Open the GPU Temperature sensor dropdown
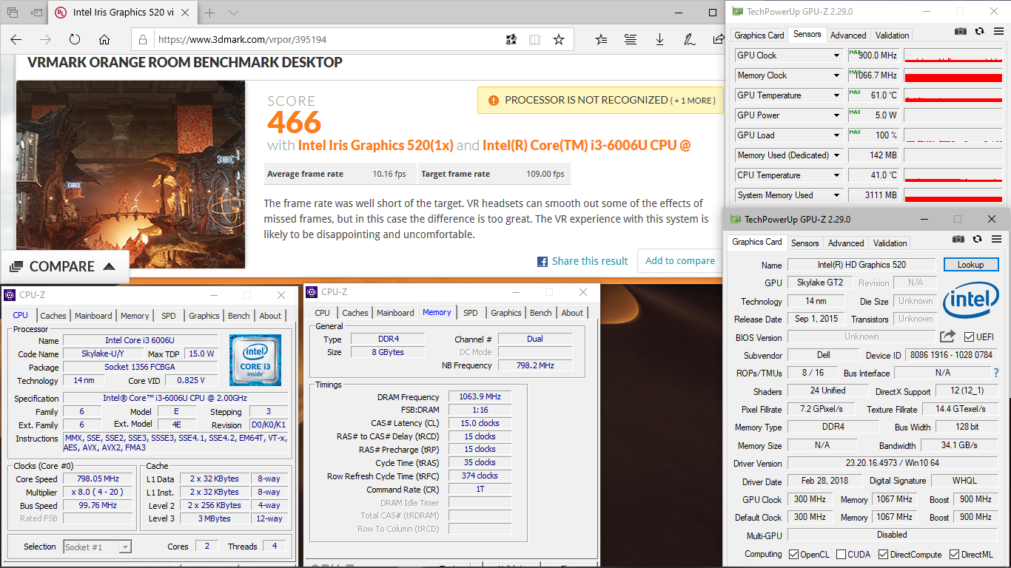Viewport: 1011px width, 568px height. 837,95
